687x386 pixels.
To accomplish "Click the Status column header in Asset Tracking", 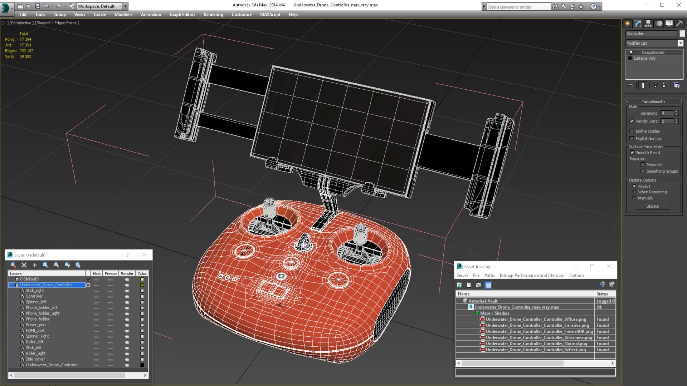I will click(x=605, y=294).
